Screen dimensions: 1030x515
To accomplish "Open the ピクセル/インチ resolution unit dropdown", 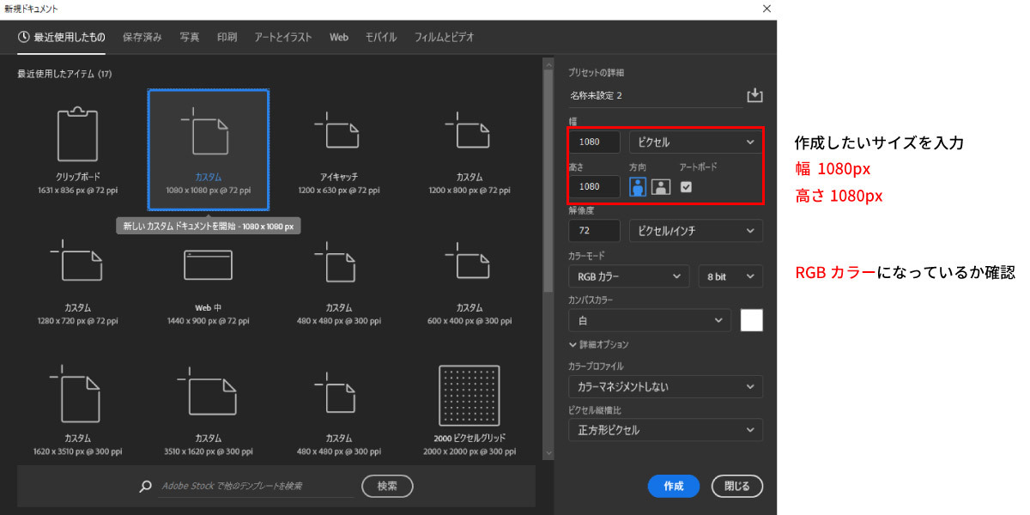I will pyautogui.click(x=695, y=231).
